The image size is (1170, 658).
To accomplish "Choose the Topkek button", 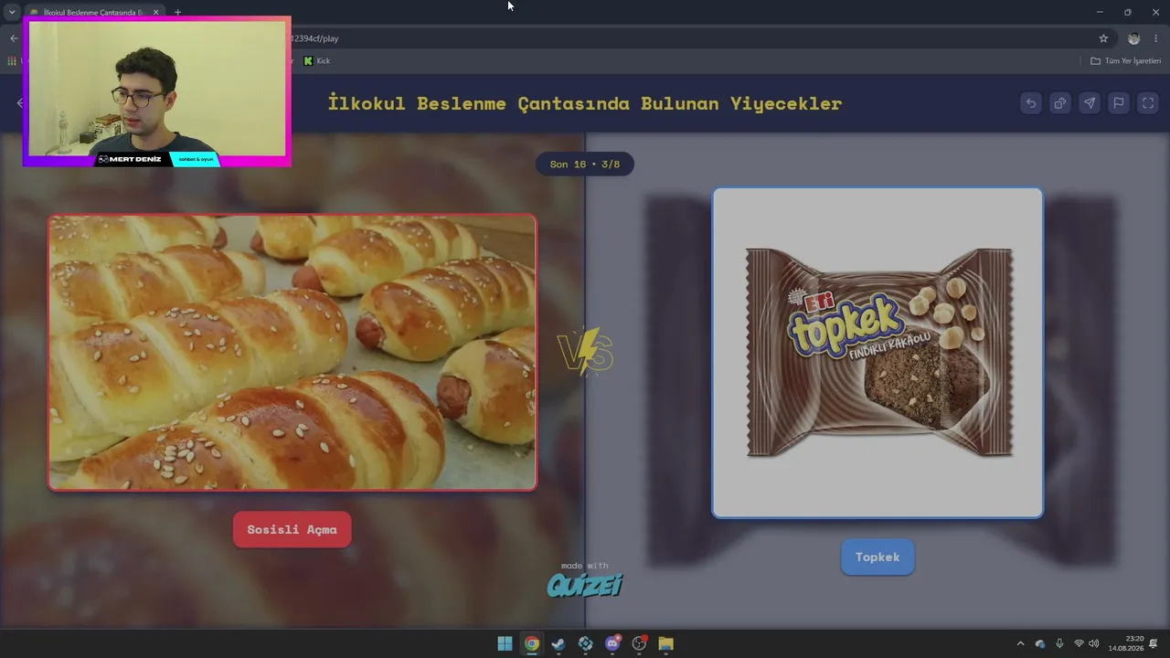I will point(877,557).
